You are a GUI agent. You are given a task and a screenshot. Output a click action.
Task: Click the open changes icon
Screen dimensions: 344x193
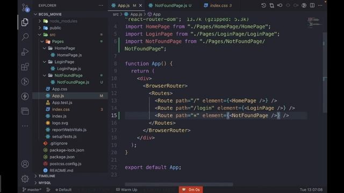pos(271,5)
